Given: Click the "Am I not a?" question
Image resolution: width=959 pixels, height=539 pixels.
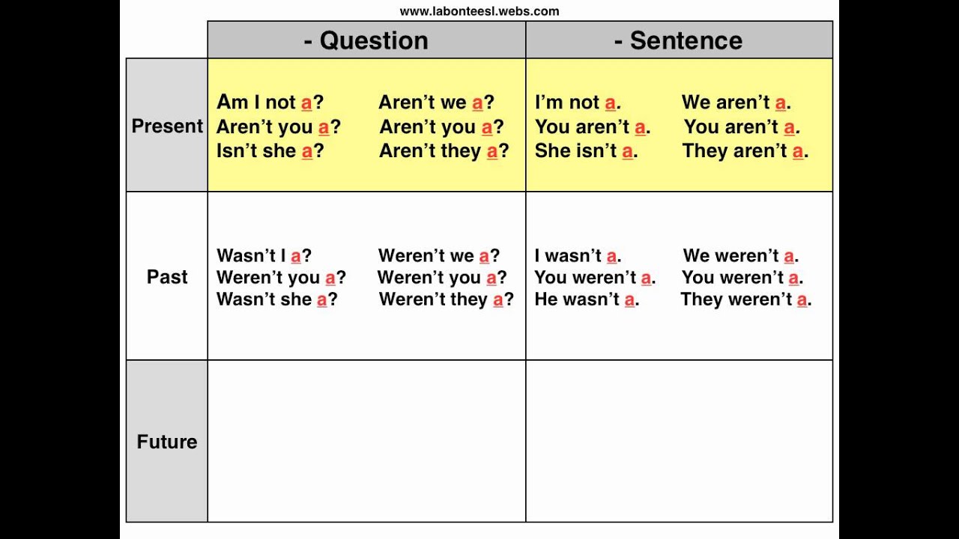Looking at the screenshot, I should pyautogui.click(x=270, y=103).
